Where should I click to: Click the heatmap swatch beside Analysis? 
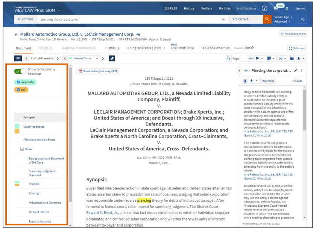tap(17, 184)
